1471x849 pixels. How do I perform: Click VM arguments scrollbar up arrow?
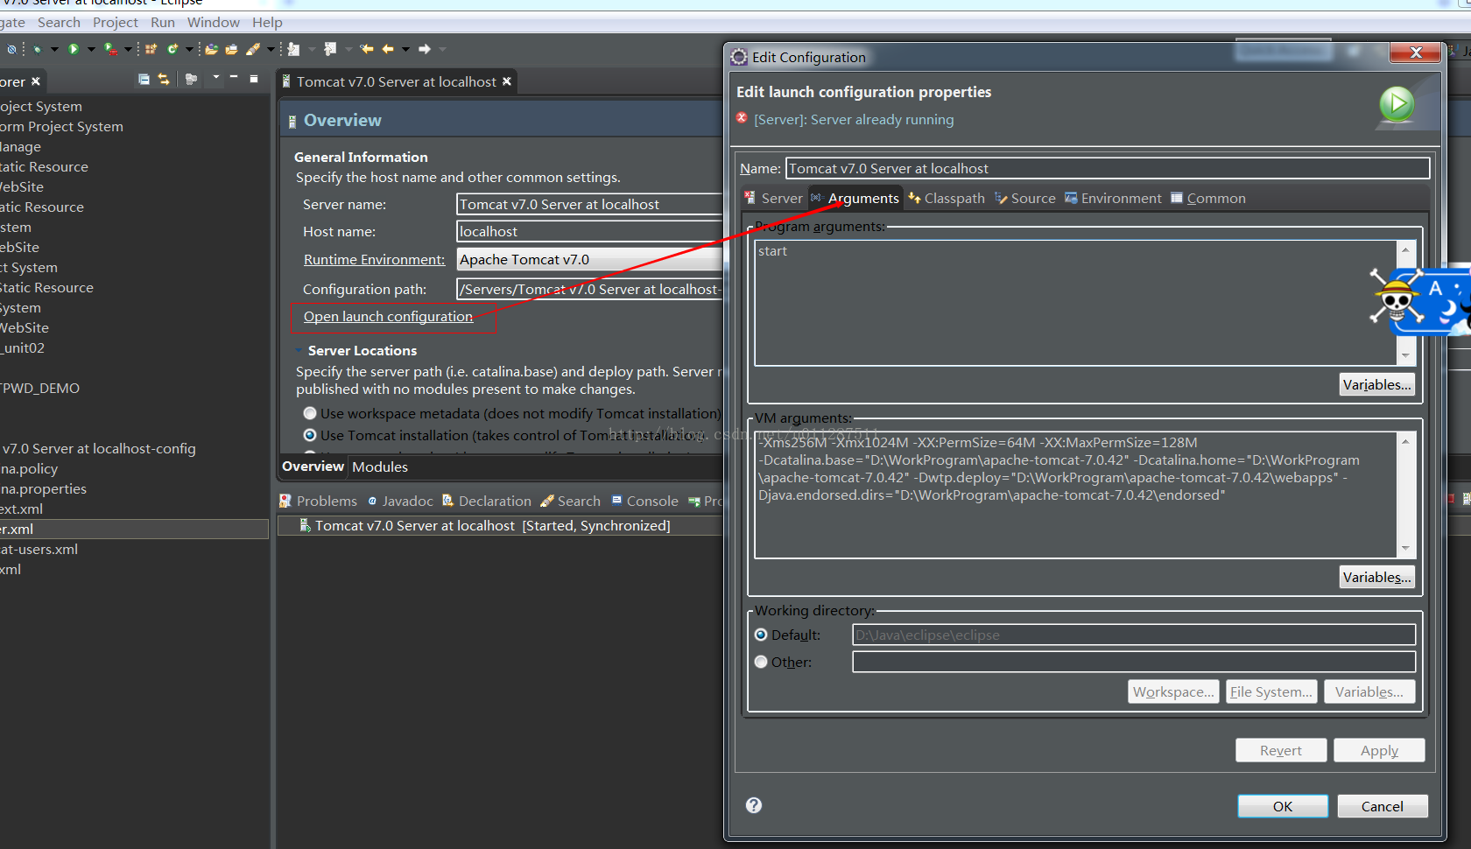click(x=1405, y=441)
